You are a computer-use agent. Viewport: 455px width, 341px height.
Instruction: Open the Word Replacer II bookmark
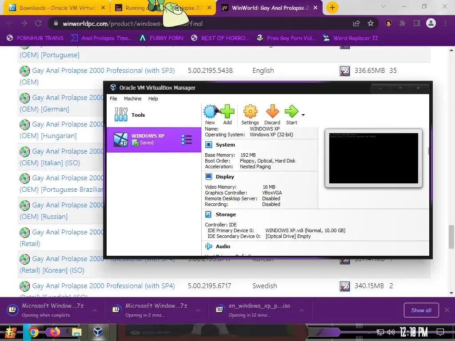(350, 38)
